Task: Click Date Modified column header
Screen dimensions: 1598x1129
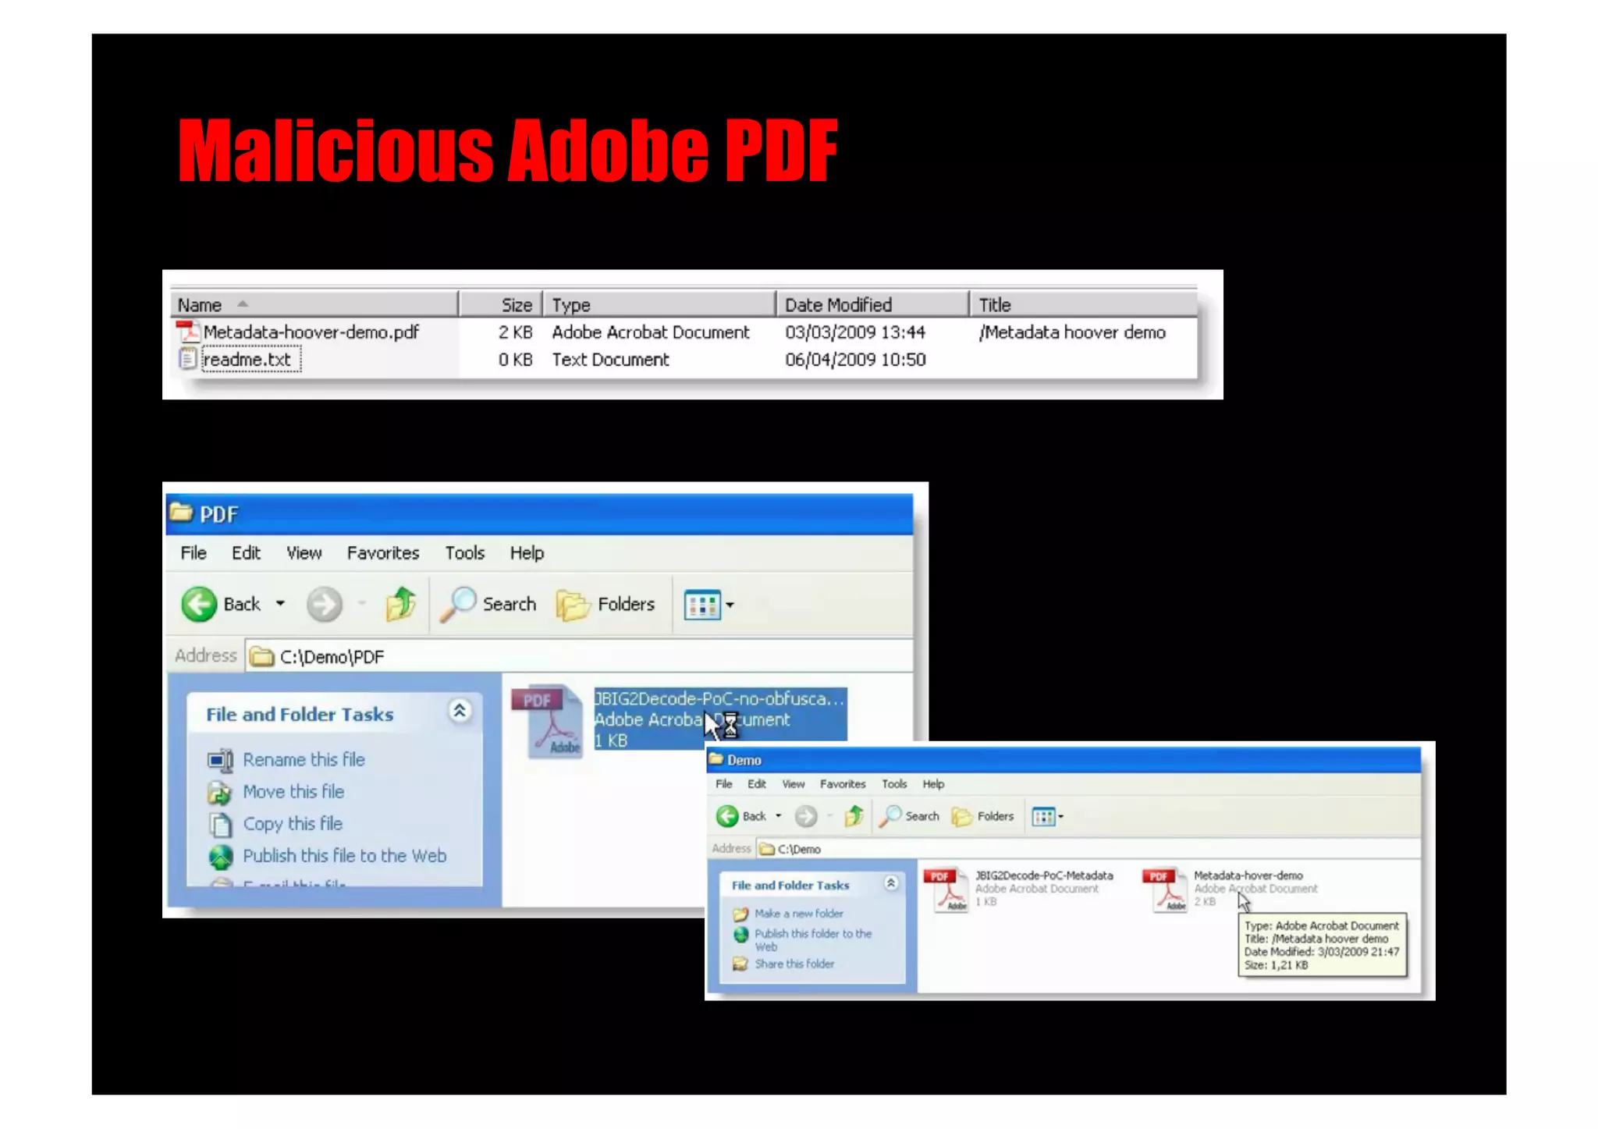Action: pos(872,304)
